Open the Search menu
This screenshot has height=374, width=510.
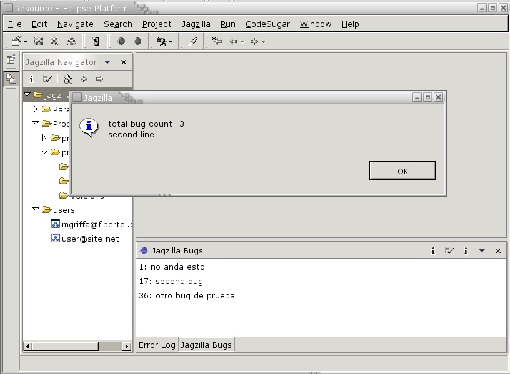(118, 24)
